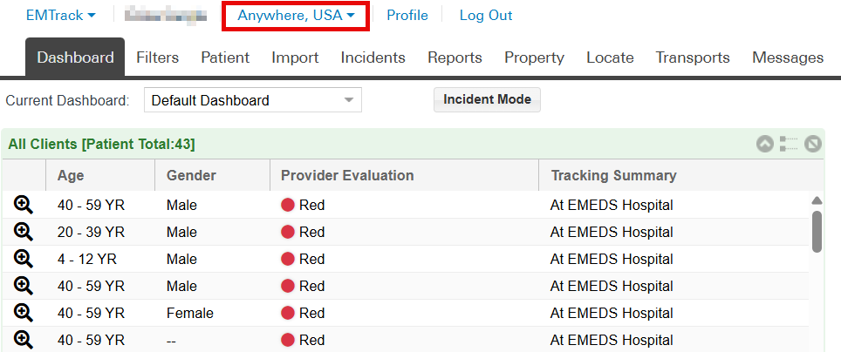This screenshot has width=841, height=352.
Task: Switch to the Dashboard tab
Action: pyautogui.click(x=75, y=58)
